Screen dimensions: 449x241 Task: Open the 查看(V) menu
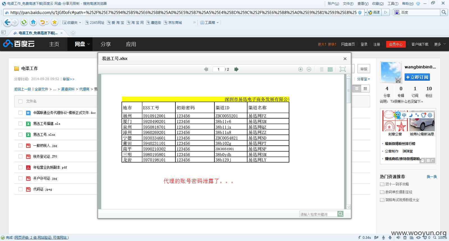(x=363, y=4)
